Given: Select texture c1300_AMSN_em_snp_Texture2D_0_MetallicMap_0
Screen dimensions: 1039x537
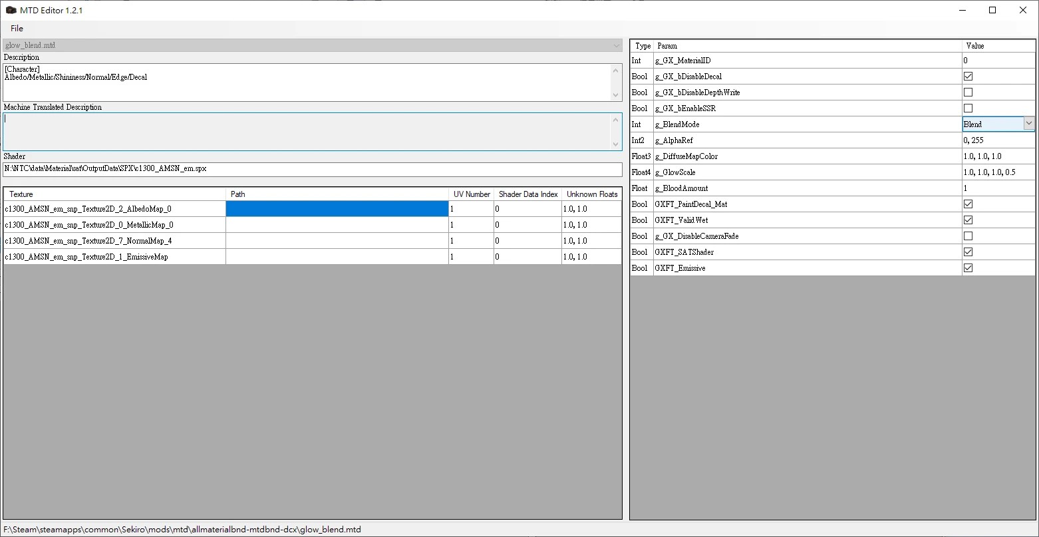Looking at the screenshot, I should pyautogui.click(x=114, y=225).
